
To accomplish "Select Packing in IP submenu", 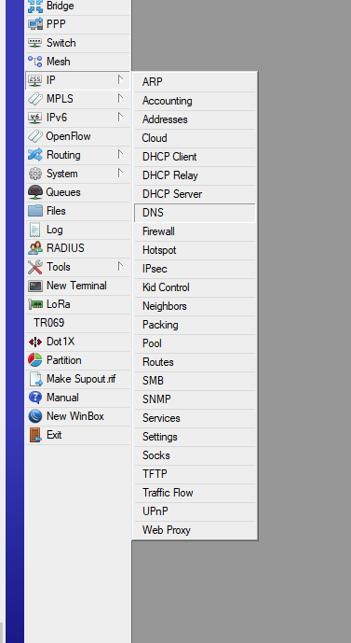I will pyautogui.click(x=195, y=325).
